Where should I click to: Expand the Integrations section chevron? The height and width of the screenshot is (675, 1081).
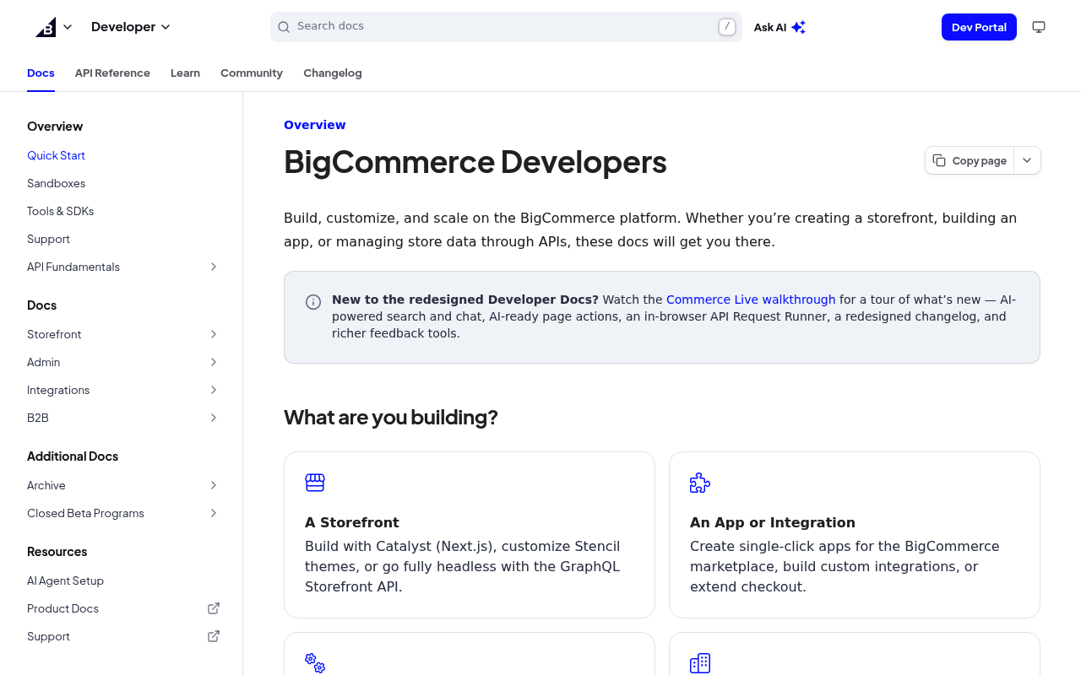pos(214,390)
